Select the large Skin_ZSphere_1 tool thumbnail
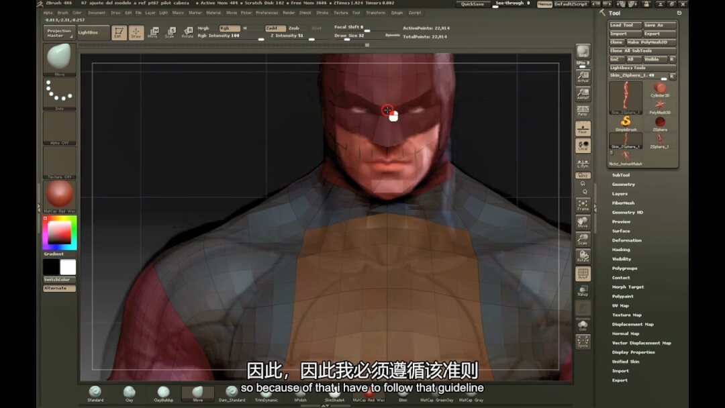Image resolution: width=725 pixels, height=408 pixels. point(626,98)
